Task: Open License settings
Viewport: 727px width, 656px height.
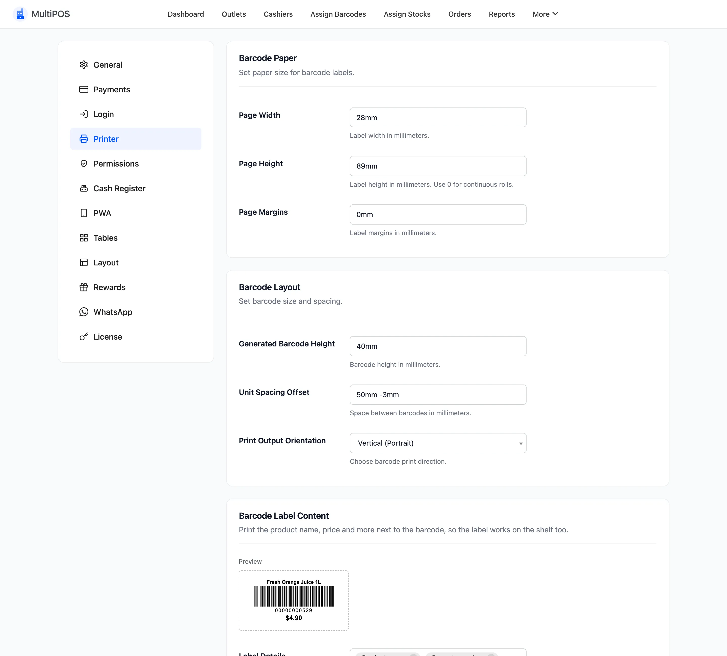Action: (136, 337)
